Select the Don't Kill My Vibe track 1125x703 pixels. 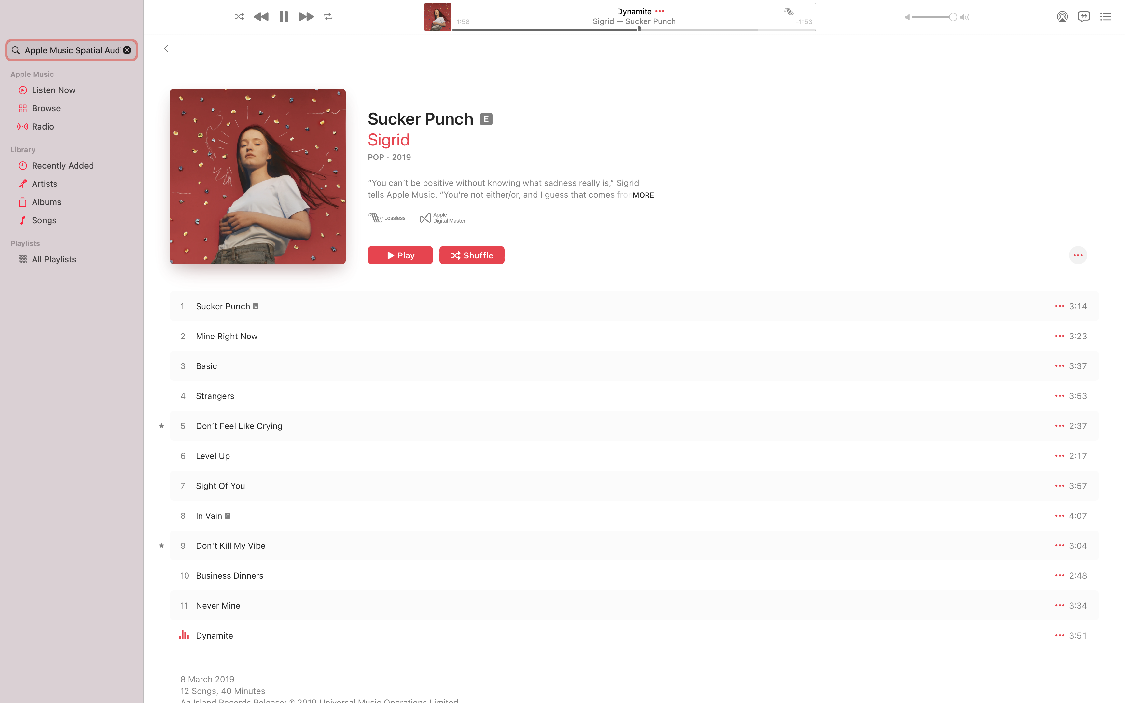pyautogui.click(x=634, y=546)
